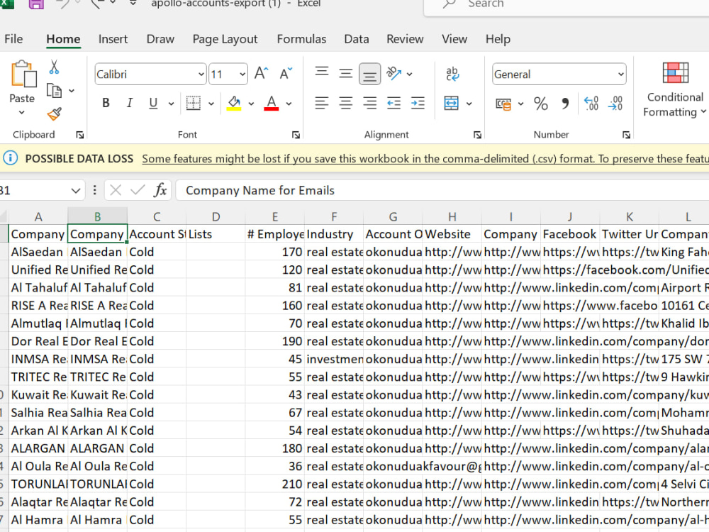Toggle Wrap Text

pos(452,73)
